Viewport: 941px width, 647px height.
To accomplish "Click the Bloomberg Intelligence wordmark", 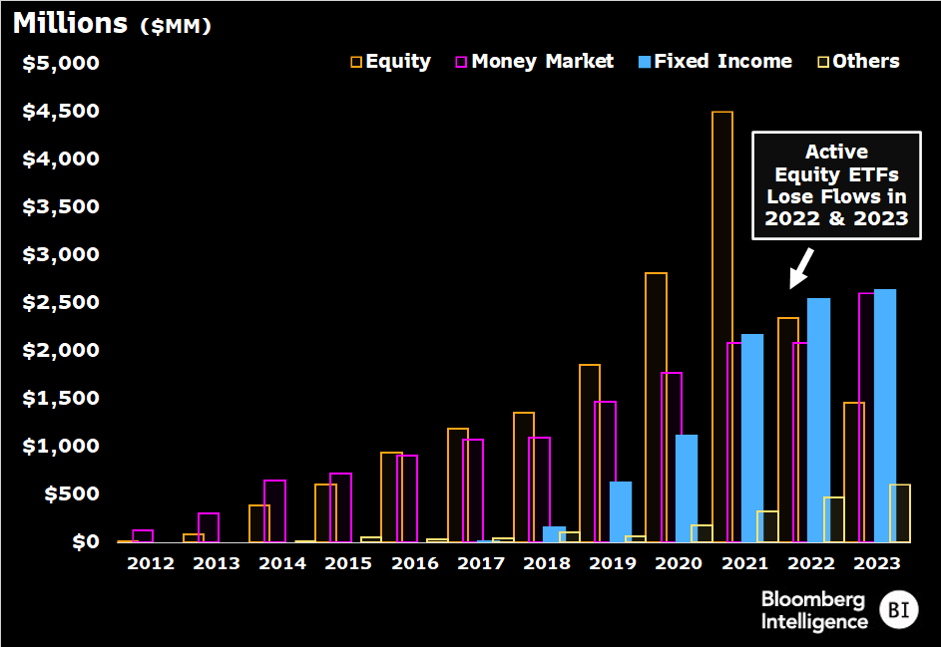I will click(x=811, y=608).
